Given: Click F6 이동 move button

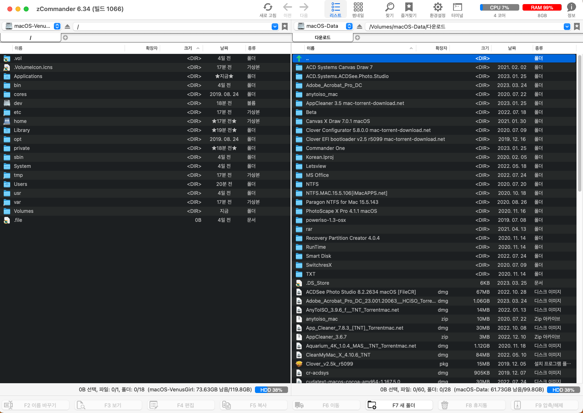Looking at the screenshot, I should click(x=327, y=405).
